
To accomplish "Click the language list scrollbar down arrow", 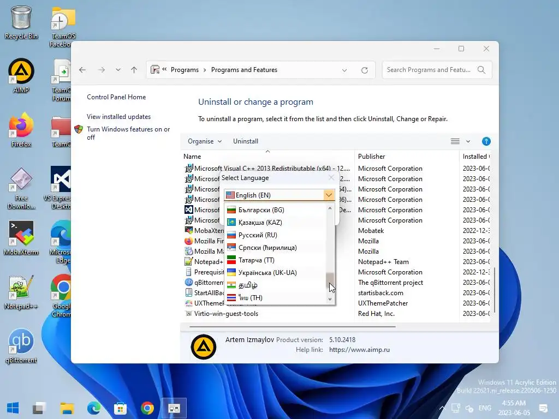I will (330, 300).
